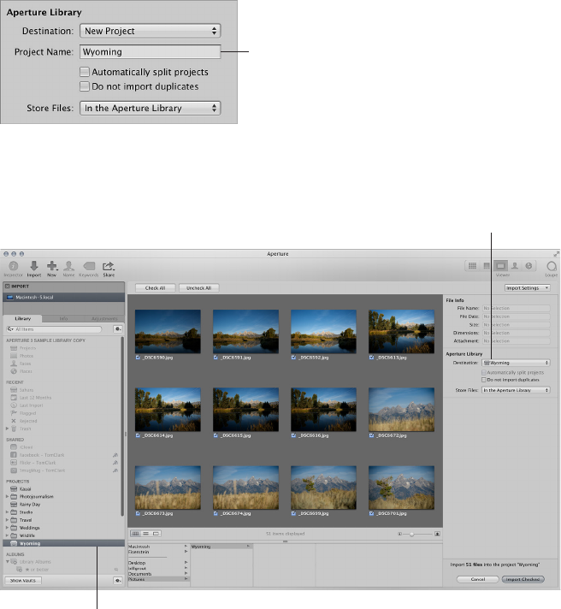Expand the Weddings folder
This screenshot has width=561, height=609.
(7, 528)
